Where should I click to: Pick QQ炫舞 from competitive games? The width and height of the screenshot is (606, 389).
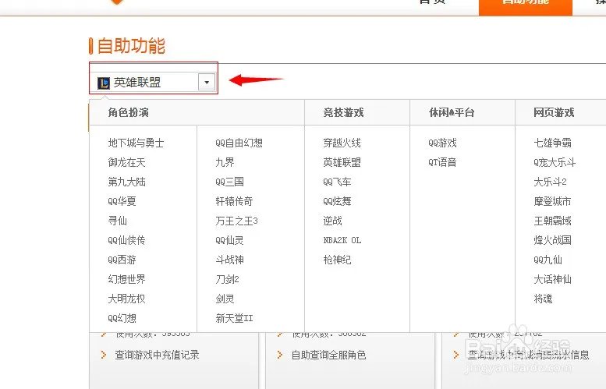[338, 201]
